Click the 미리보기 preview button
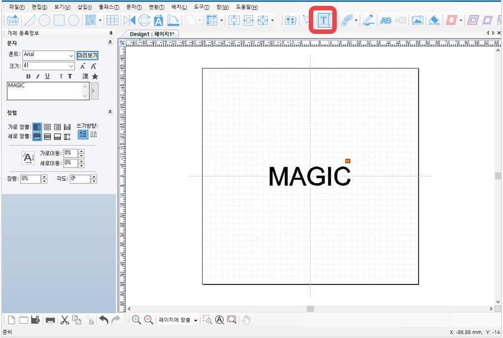The width and height of the screenshot is (503, 338). click(87, 56)
